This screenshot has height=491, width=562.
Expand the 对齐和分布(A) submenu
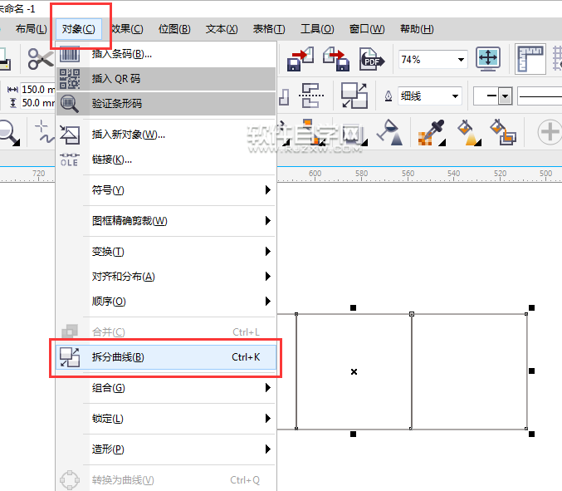166,277
